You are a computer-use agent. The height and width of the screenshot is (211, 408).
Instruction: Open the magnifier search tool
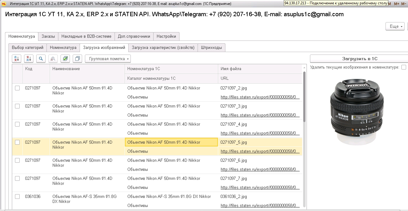point(41,59)
